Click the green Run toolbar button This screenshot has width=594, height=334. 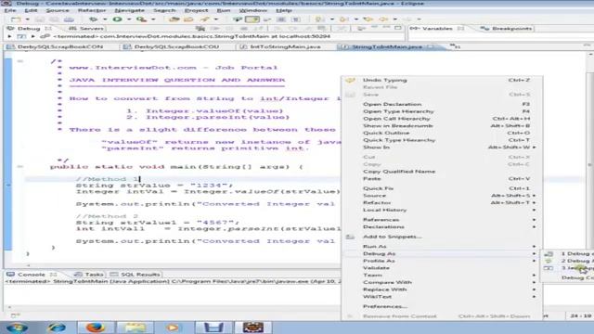(x=118, y=19)
